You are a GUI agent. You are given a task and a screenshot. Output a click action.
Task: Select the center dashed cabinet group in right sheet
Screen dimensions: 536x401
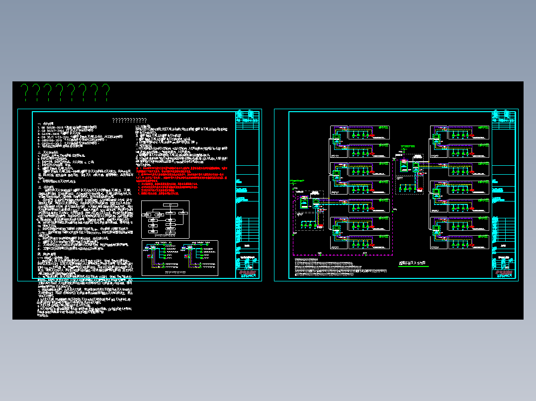pos(410,174)
